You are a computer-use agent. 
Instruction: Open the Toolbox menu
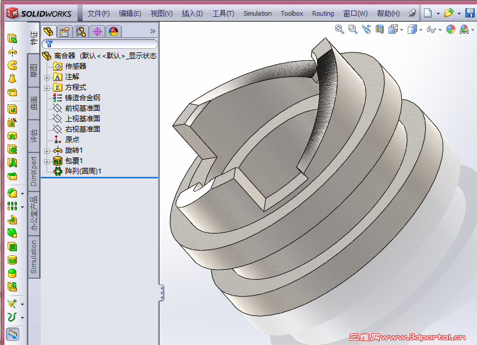(292, 13)
